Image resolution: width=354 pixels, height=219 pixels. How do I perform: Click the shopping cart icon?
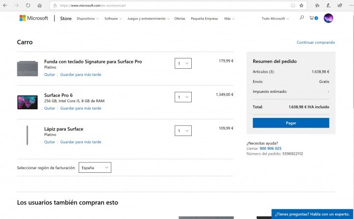(312, 18)
